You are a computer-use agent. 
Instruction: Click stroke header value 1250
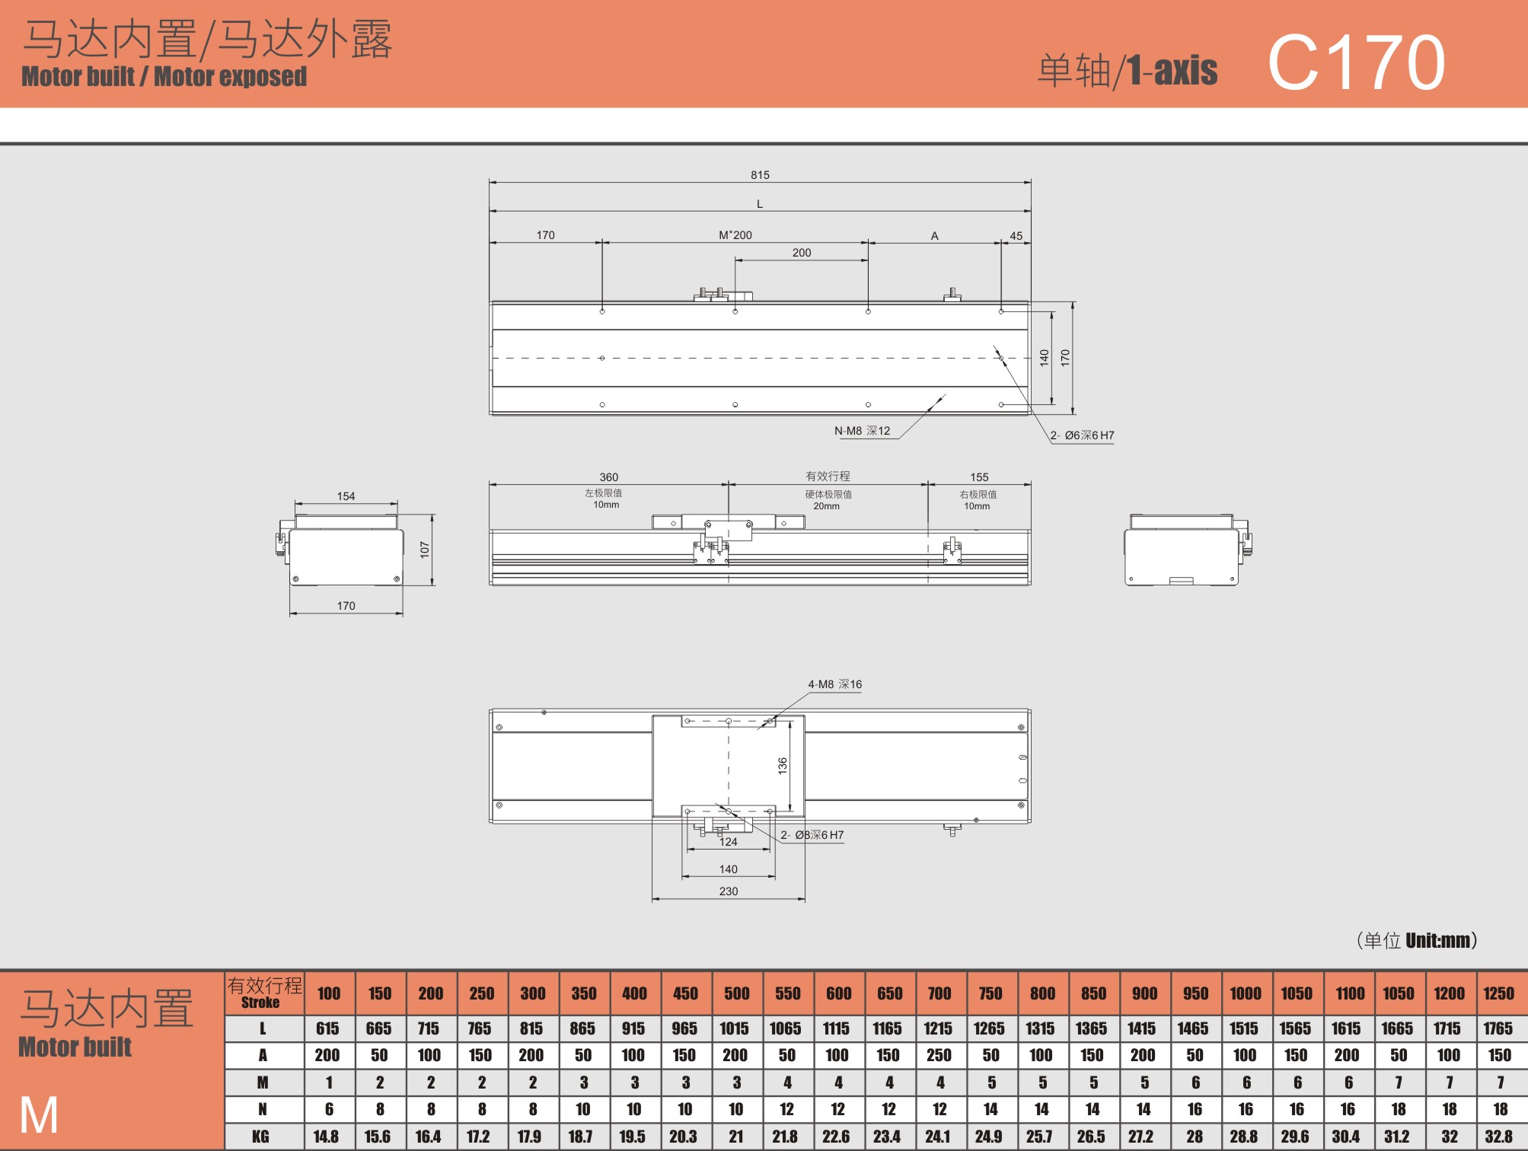point(1499,993)
